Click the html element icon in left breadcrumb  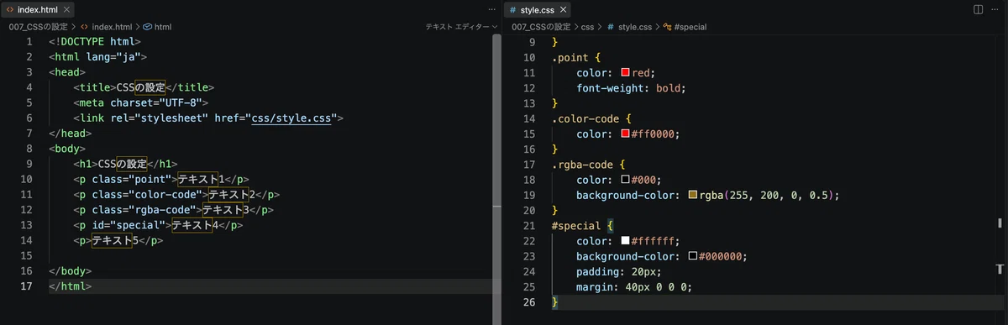click(x=148, y=27)
